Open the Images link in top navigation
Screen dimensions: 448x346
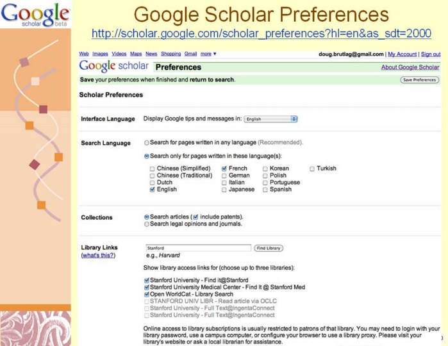click(x=100, y=54)
